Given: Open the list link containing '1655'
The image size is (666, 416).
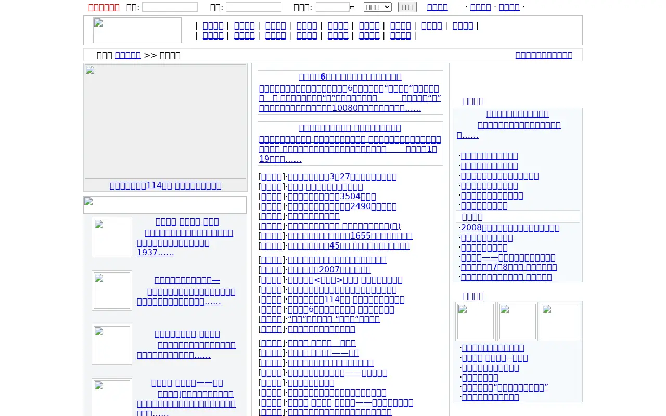Looking at the screenshot, I should pyautogui.click(x=350, y=236).
